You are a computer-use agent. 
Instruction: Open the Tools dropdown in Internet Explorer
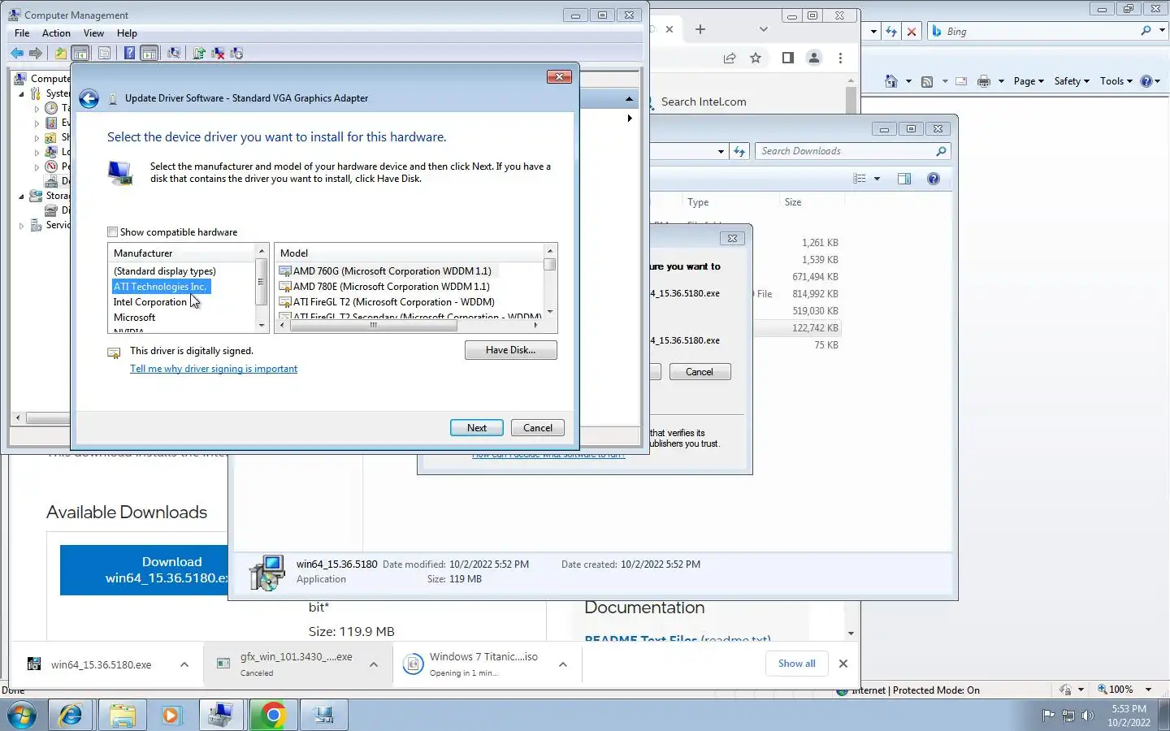point(1116,81)
